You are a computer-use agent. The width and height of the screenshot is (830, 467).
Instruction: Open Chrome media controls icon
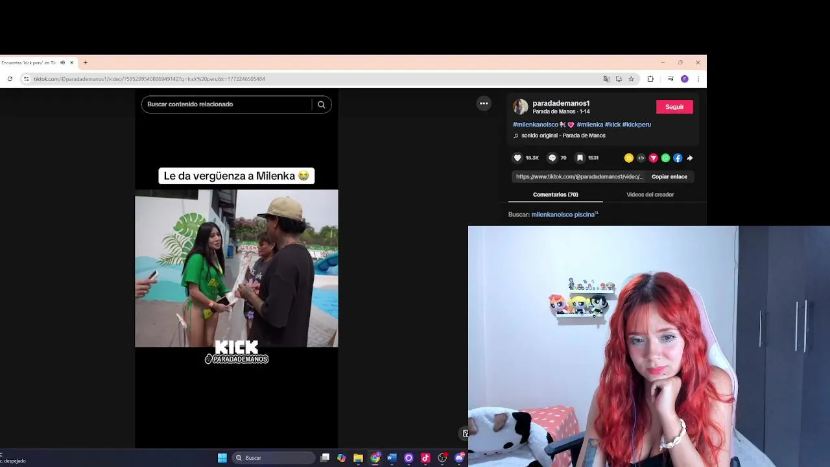click(670, 79)
